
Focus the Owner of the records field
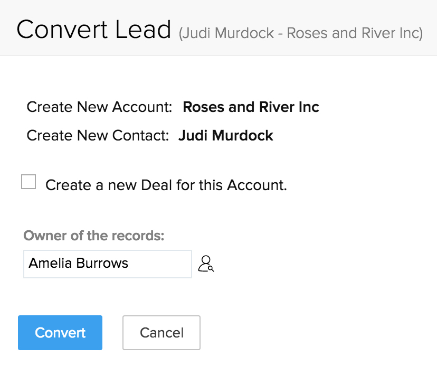pyautogui.click(x=107, y=264)
